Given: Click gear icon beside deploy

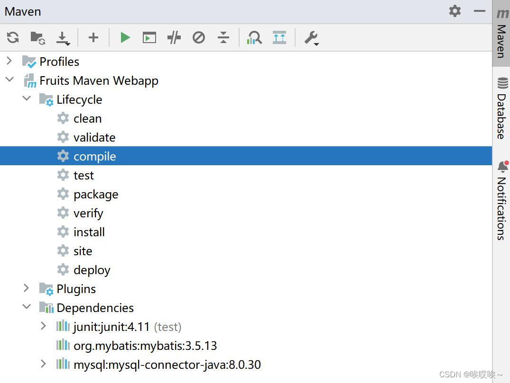Looking at the screenshot, I should [63, 269].
